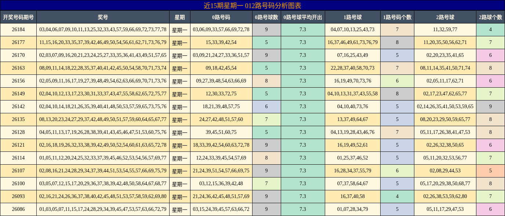
Task: Select issue number 26128
Action: point(18,132)
